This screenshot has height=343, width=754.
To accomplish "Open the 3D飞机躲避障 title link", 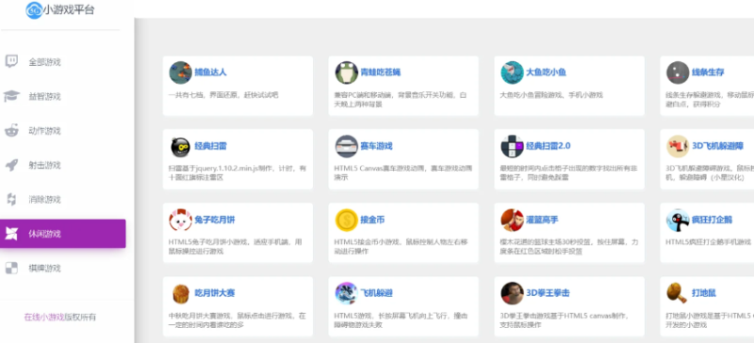I will pos(717,146).
